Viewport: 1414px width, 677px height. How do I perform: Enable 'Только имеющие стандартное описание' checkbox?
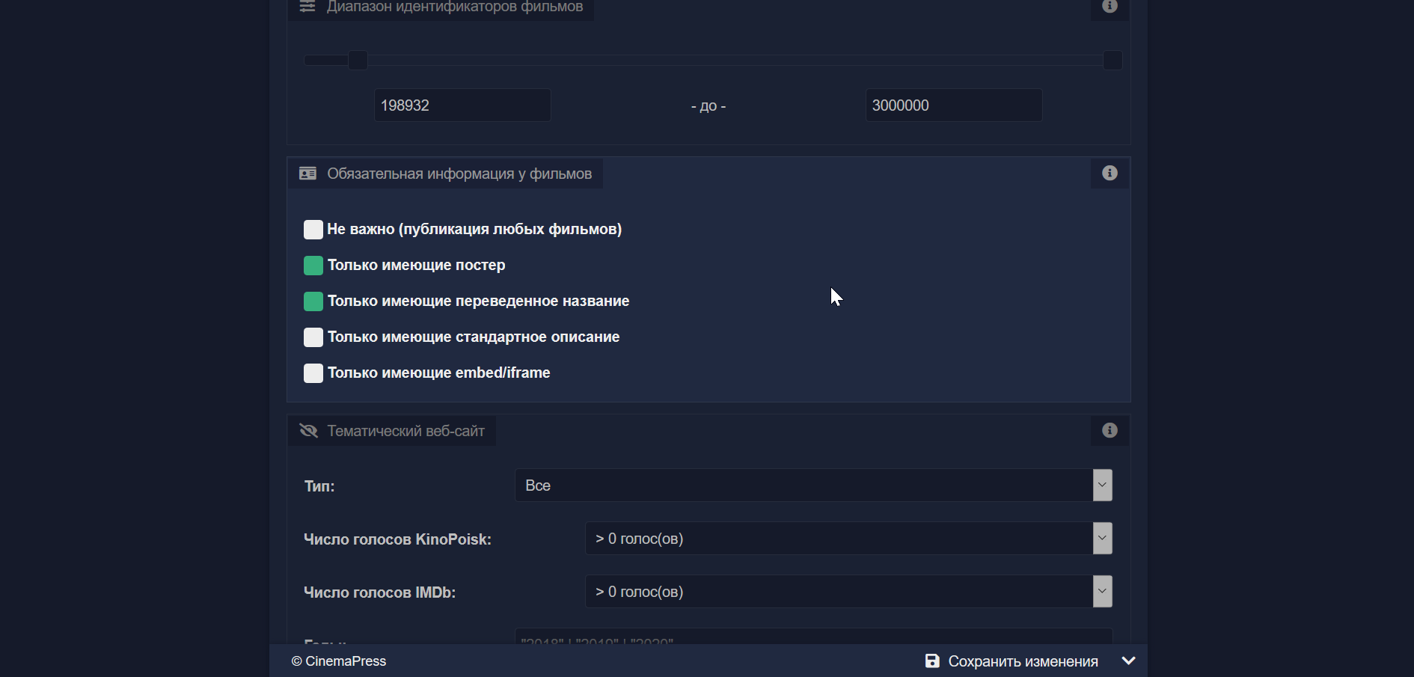click(x=313, y=337)
